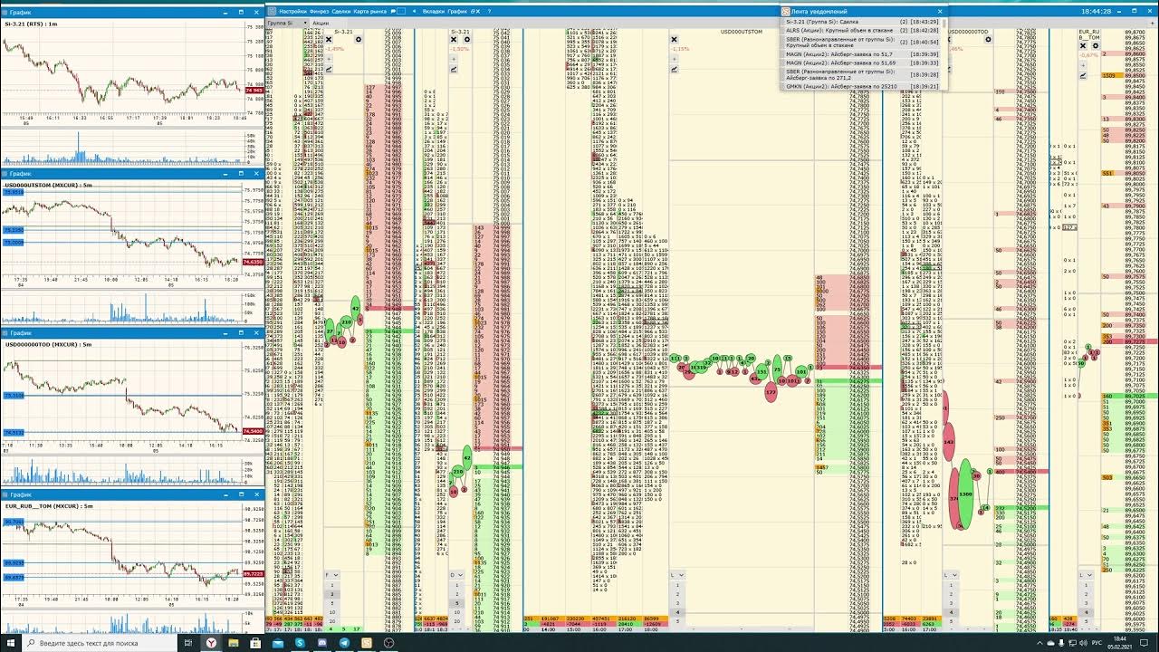Toggle the box next to the chat icon
Viewport: 1159px width, 652px height.
pyautogui.click(x=401, y=11)
